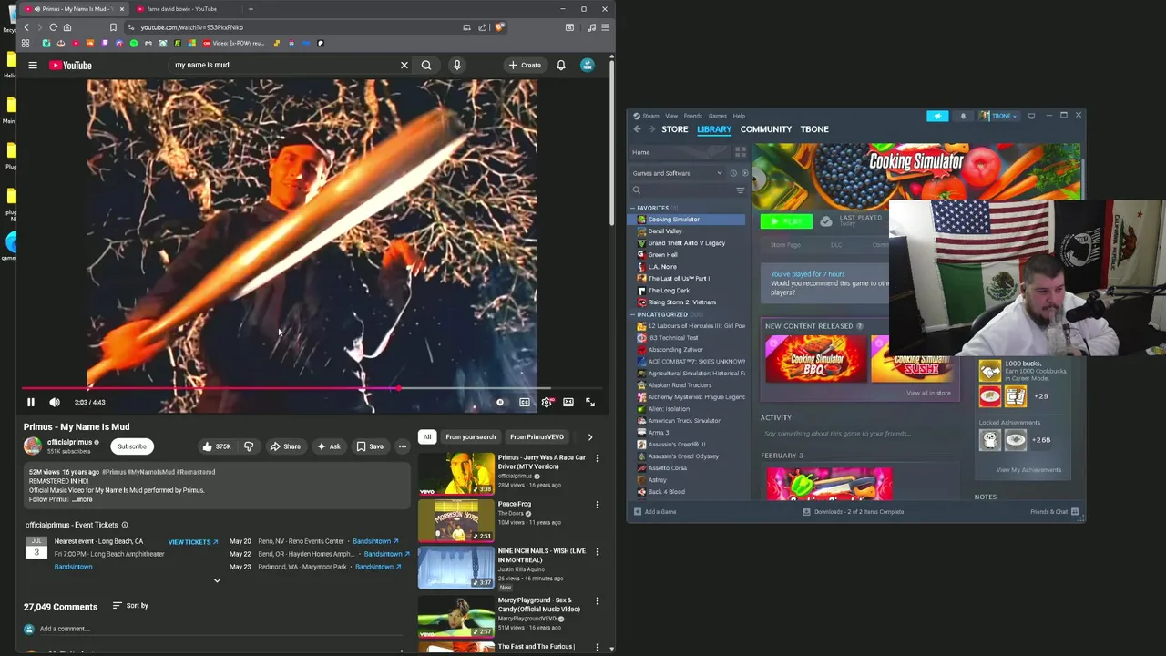Dislike the Primus video
1166x656 pixels.
(249, 446)
